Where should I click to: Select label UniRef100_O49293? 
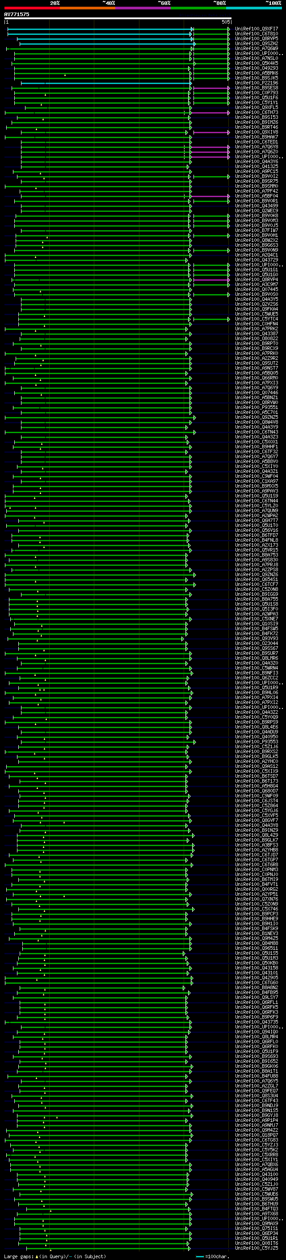257,68
